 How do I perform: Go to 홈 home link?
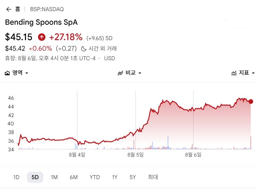[x=18, y=9]
